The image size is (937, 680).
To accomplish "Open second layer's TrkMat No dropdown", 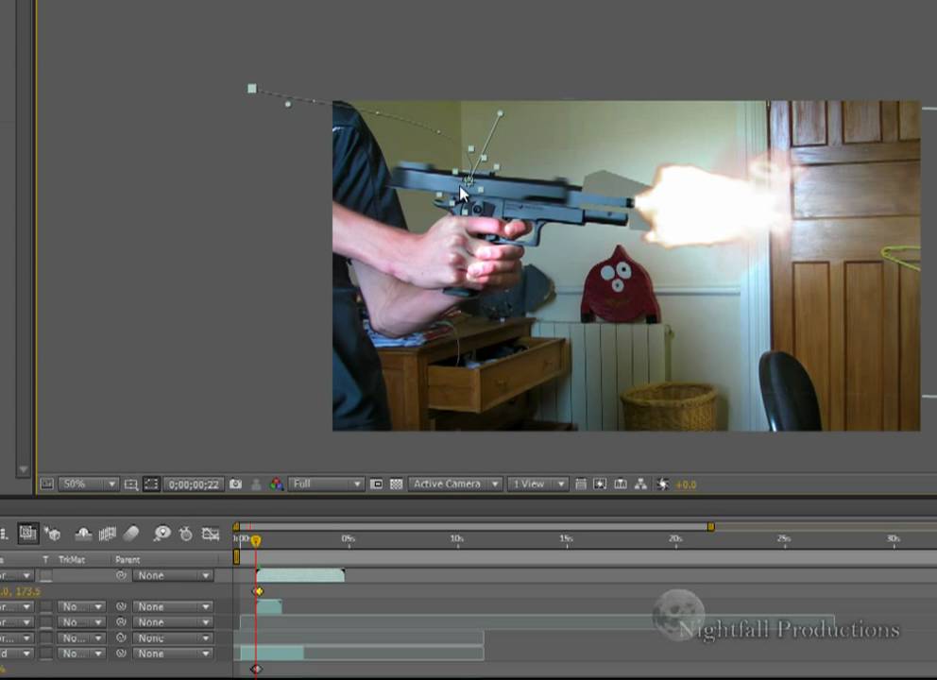I will pyautogui.click(x=81, y=606).
